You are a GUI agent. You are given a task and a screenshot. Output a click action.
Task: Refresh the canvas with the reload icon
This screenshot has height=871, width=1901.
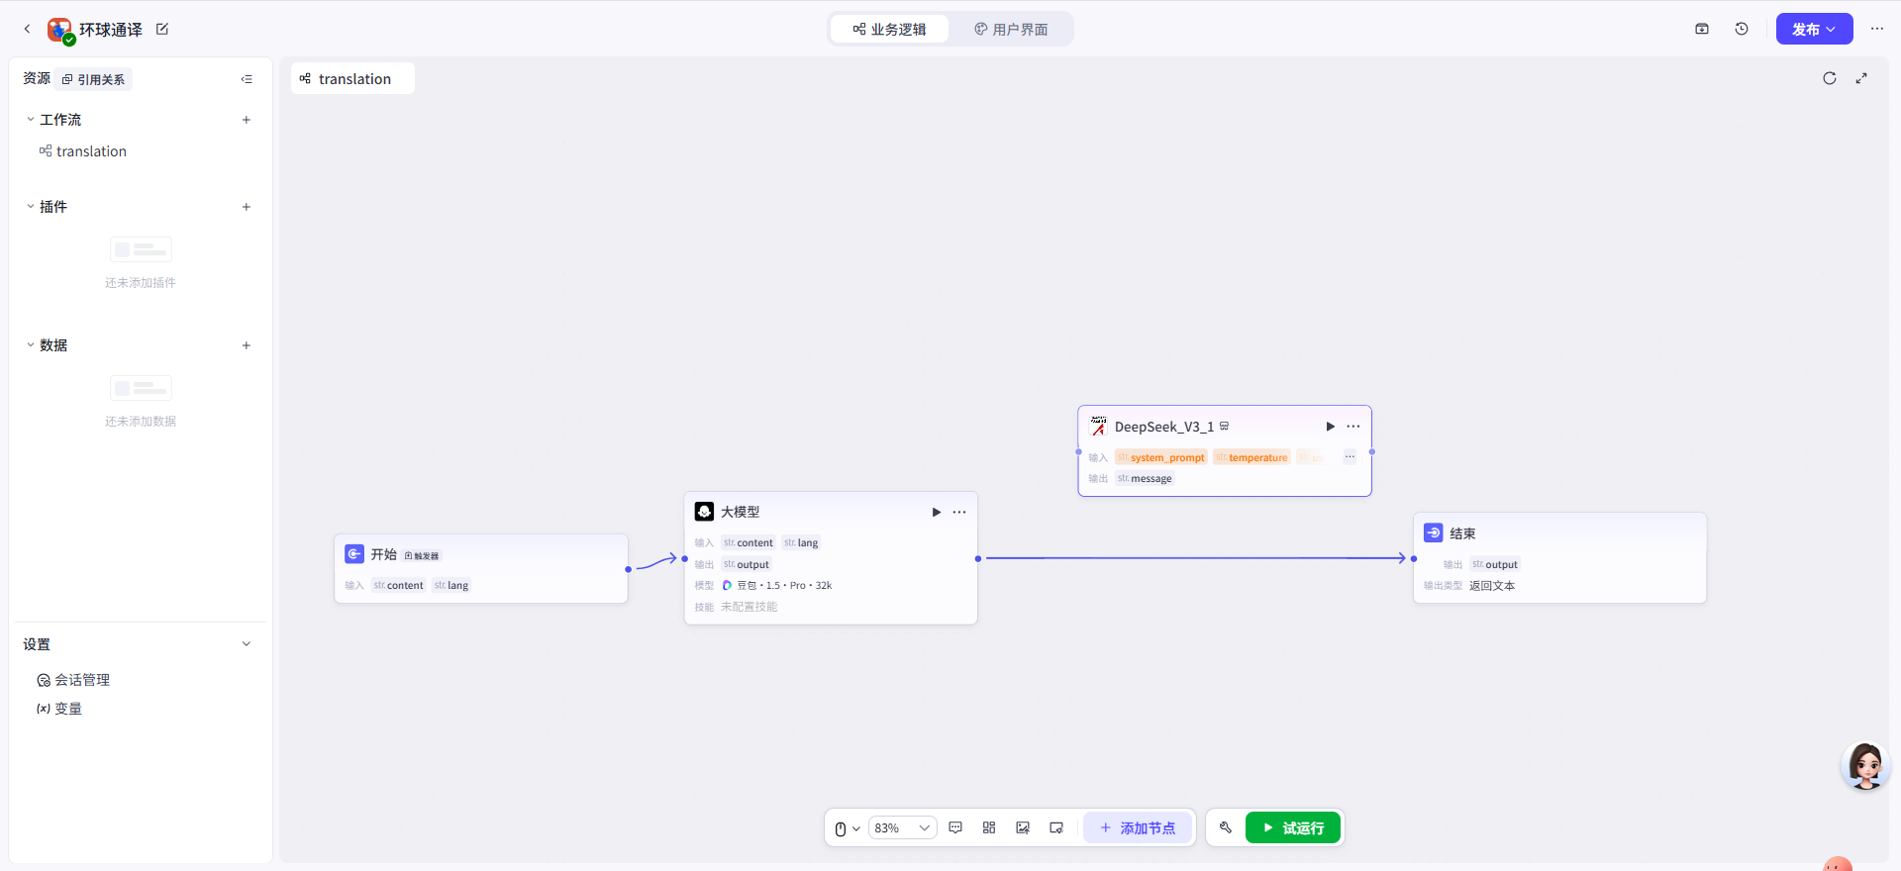click(x=1830, y=79)
